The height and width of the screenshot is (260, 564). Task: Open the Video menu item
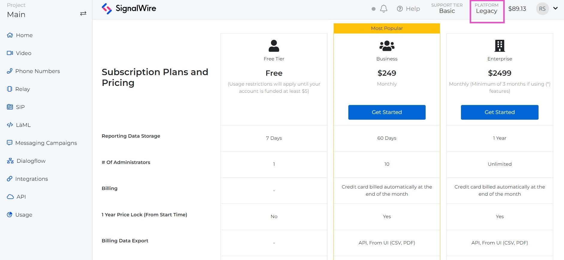click(24, 53)
